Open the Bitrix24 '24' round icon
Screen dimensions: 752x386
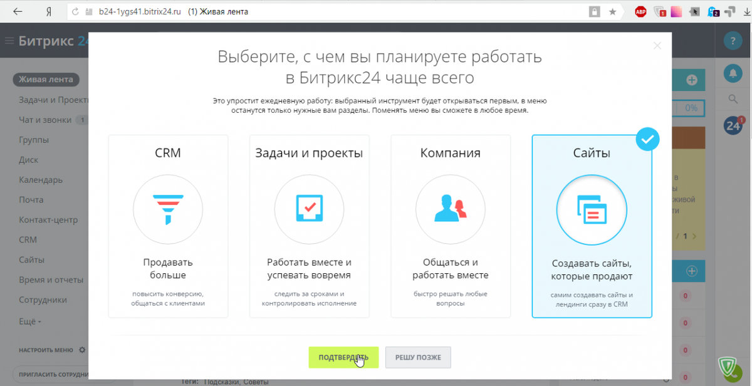coord(733,125)
